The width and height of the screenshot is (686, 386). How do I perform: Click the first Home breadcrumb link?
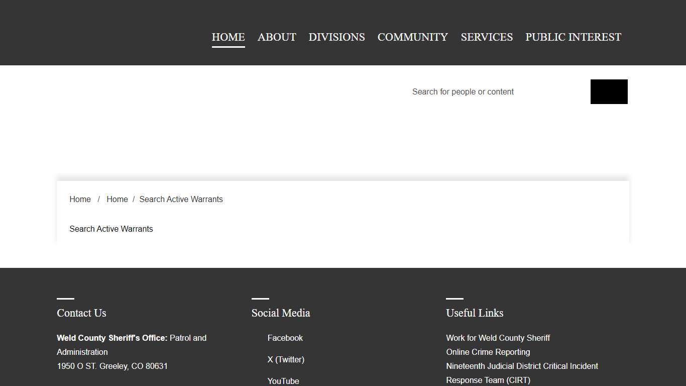(x=80, y=199)
